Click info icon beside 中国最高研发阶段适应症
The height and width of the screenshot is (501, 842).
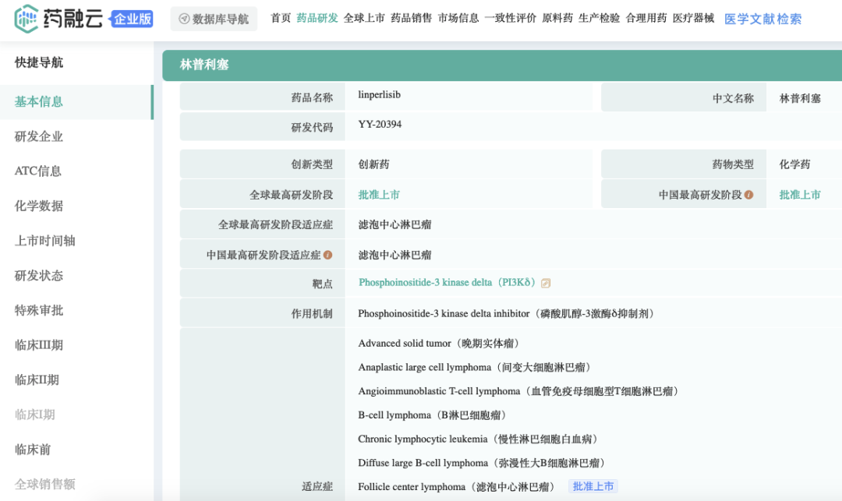[327, 255]
